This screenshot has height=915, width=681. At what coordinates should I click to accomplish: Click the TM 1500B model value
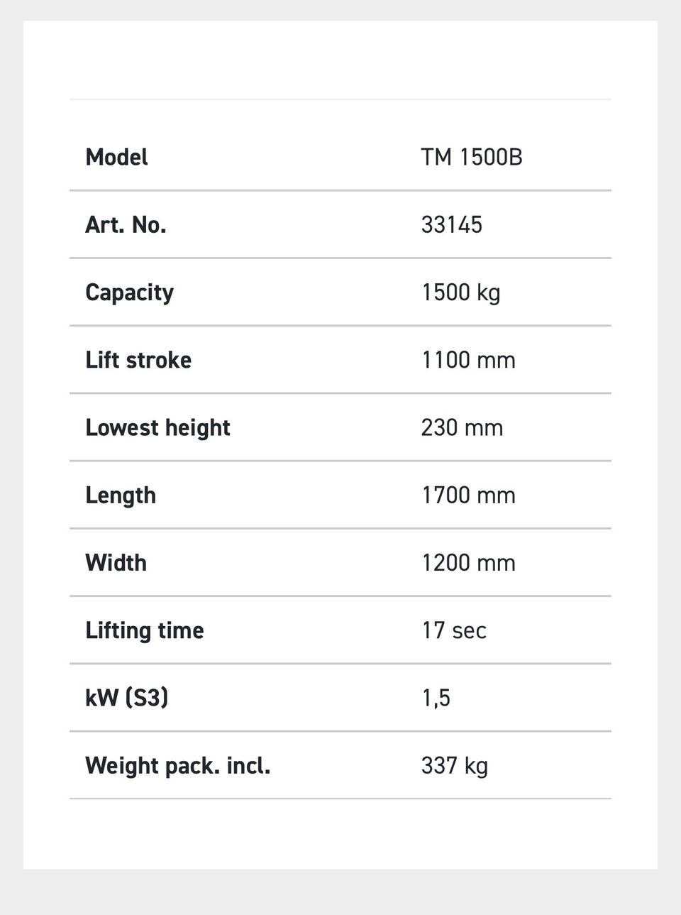472,157
